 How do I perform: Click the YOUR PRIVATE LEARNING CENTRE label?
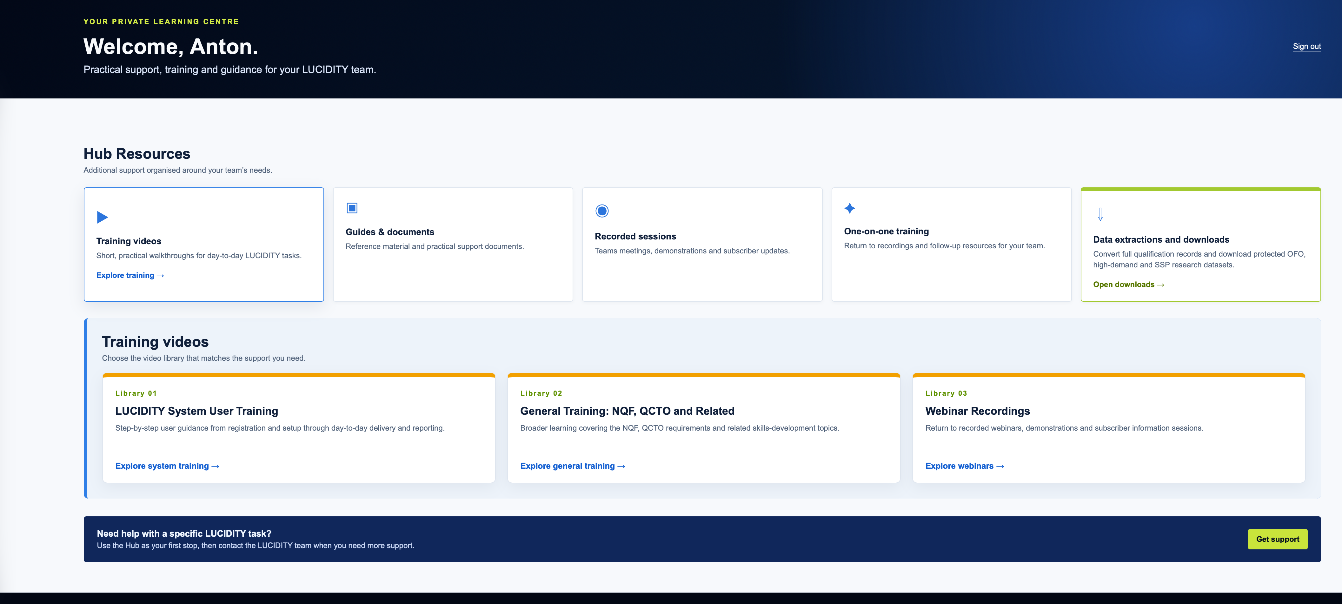161,22
